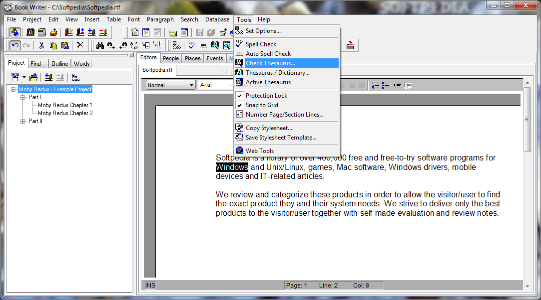Click the red book with plus-minus icon
The width and height of the screenshot is (541, 300).
(80, 32)
